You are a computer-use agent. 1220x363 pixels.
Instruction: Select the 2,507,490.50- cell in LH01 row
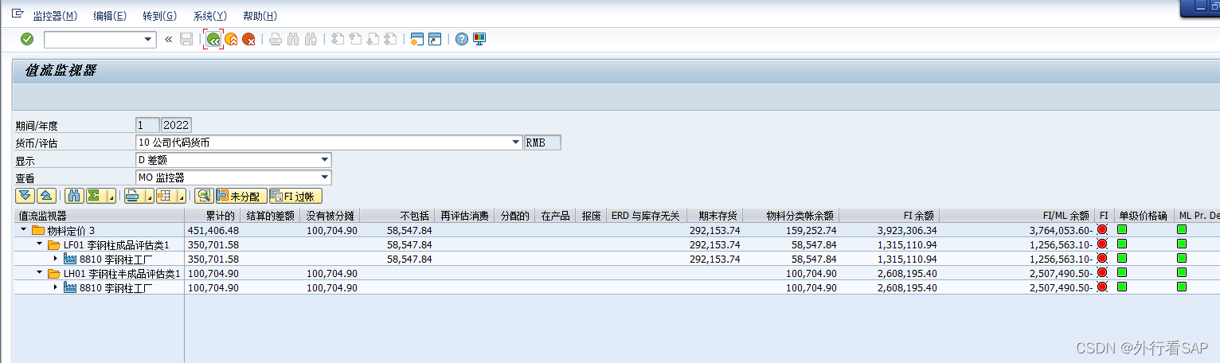click(1017, 273)
